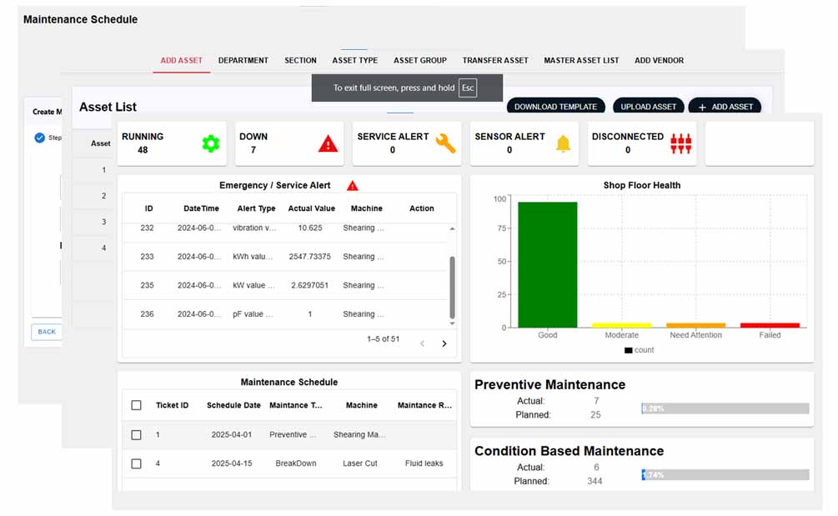
Task: Open the next page of alerts
Action: click(x=443, y=343)
